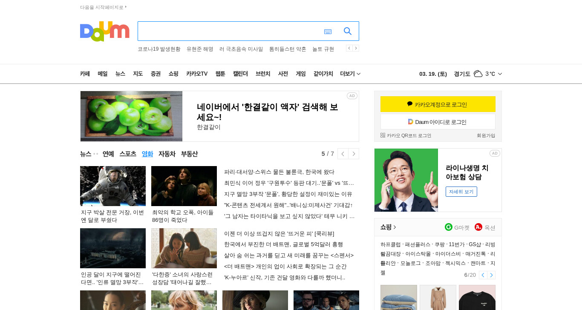Open 브런치 in the service menu
The image size is (582, 310).
tap(263, 74)
